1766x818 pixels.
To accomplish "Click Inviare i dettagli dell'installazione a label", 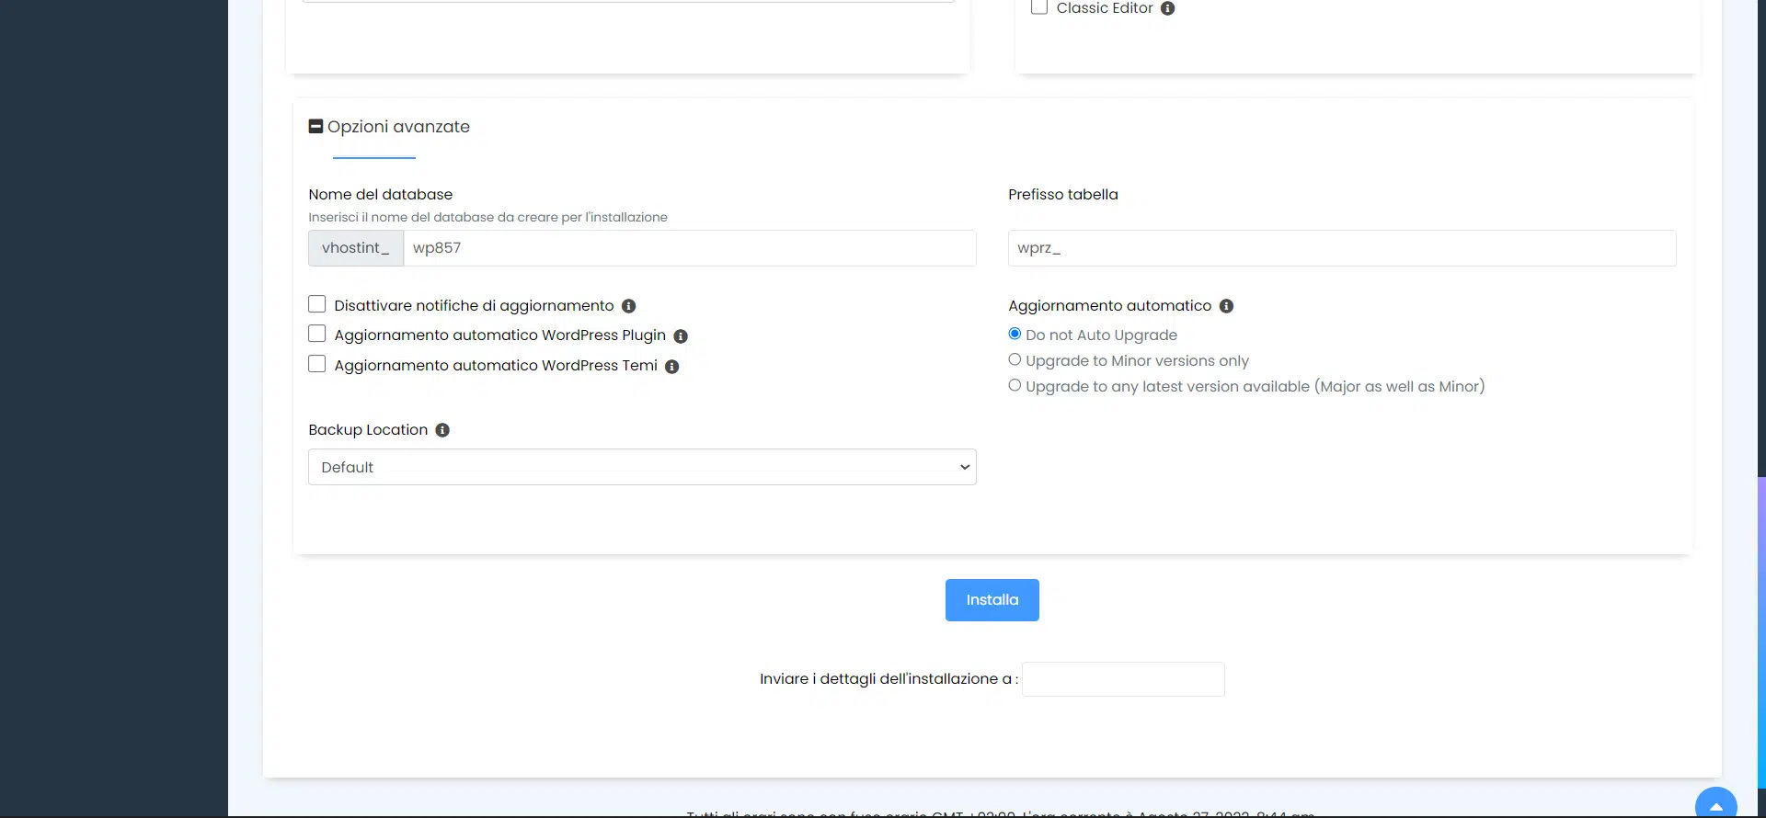I will pyautogui.click(x=889, y=679).
